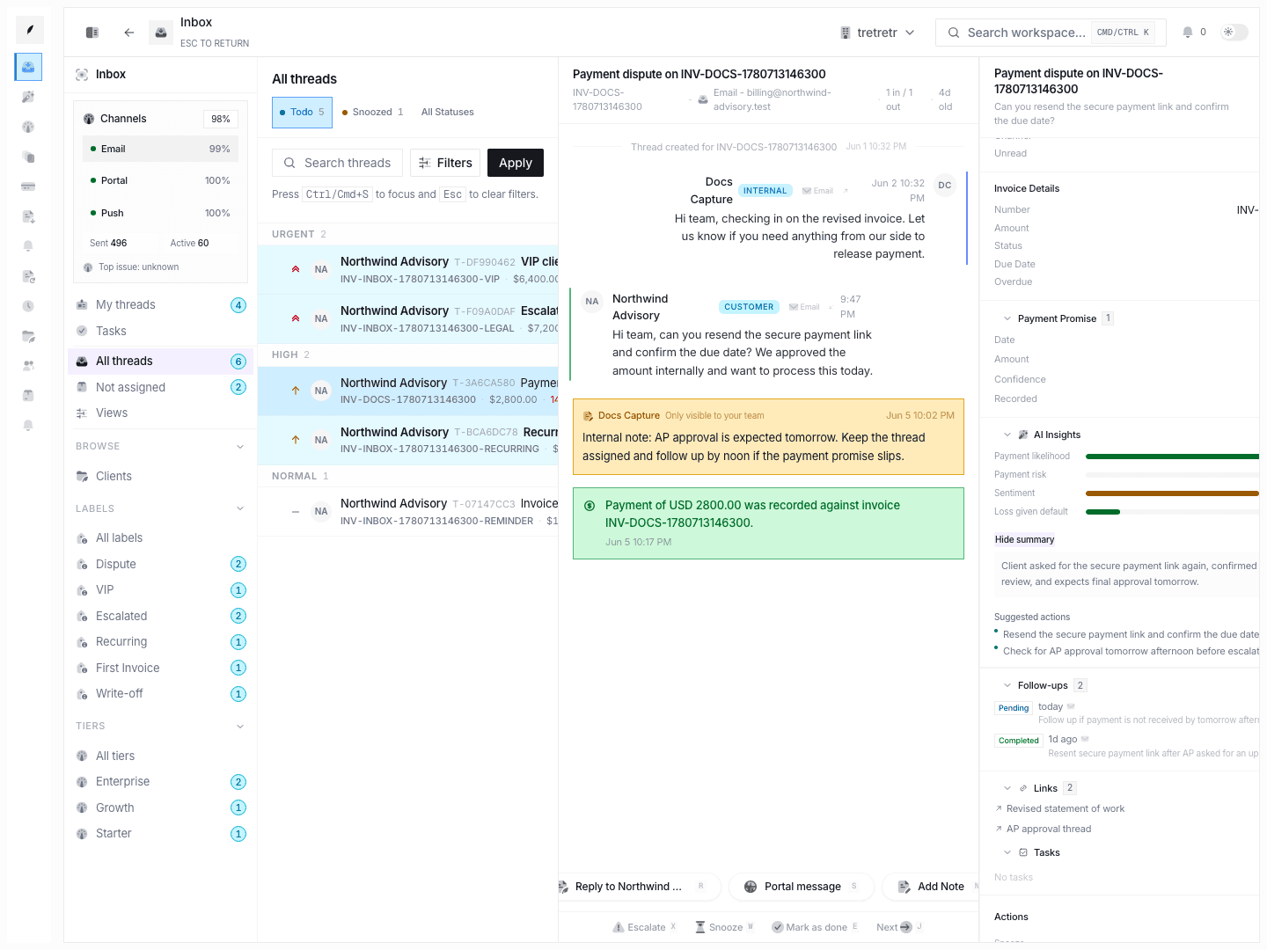1267x950 pixels.
Task: Open the gauge dashboard icon in left rail
Action: 28,127
